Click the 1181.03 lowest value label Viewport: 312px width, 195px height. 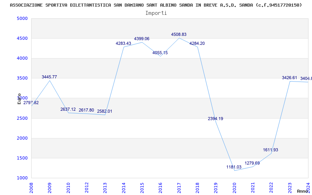pyautogui.click(x=234, y=167)
